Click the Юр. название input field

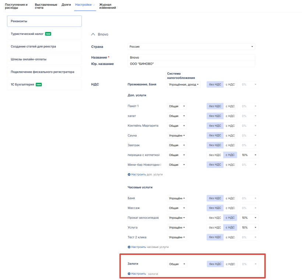point(191,64)
